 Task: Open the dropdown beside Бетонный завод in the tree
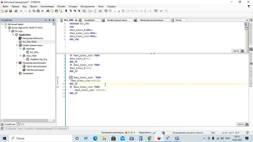click(x=54, y=24)
